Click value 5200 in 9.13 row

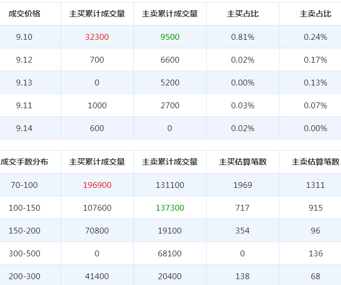point(170,83)
